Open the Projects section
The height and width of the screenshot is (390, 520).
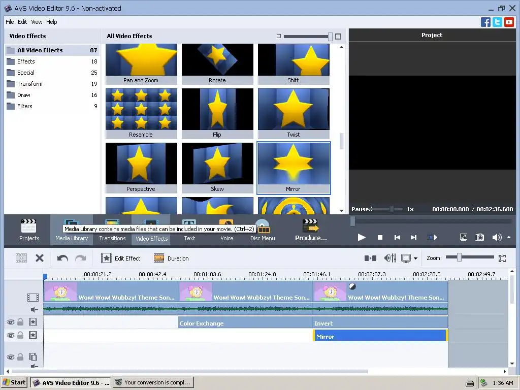[x=29, y=230]
